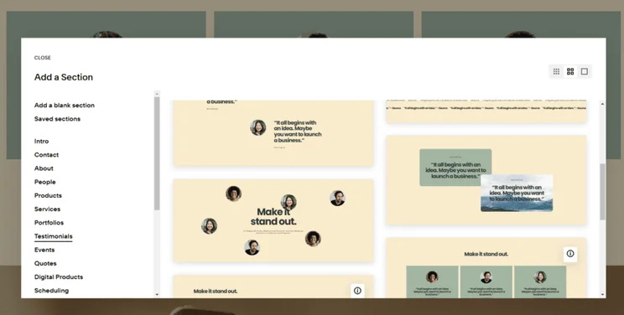Switch to small grid view icon

tap(556, 71)
